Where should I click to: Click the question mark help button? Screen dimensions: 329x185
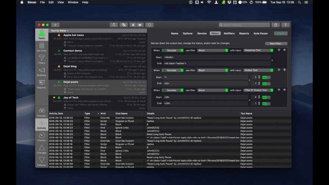coord(286,25)
